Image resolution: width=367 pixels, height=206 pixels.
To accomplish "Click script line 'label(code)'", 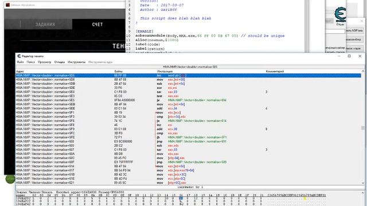I will 147,45.
